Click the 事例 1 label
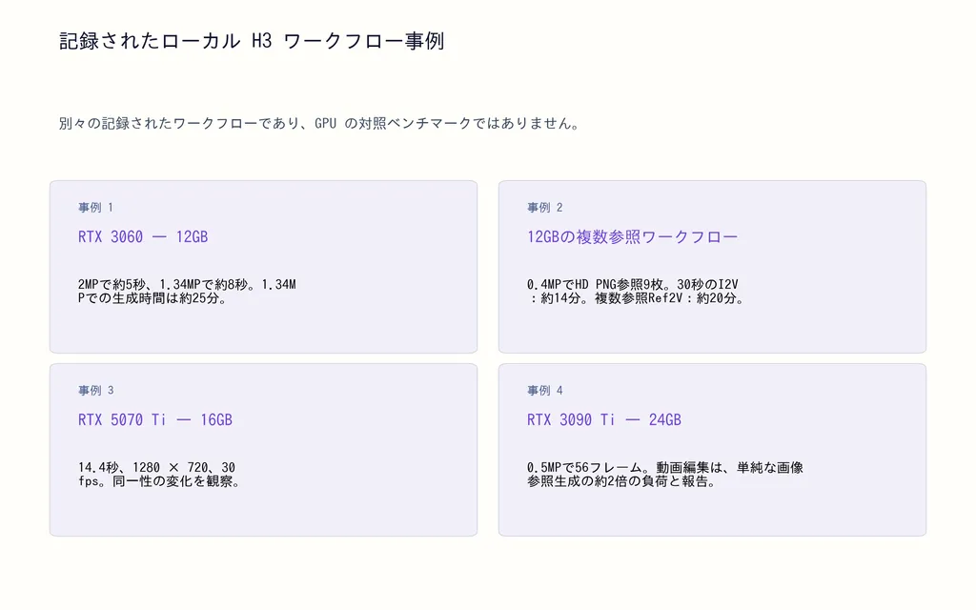This screenshot has width=976, height=610. (x=96, y=207)
